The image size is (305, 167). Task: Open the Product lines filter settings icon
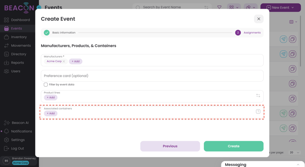pos(258,95)
